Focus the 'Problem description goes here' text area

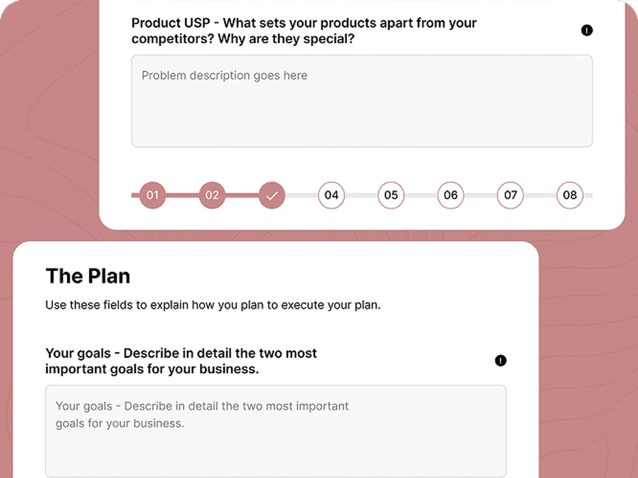[362, 101]
